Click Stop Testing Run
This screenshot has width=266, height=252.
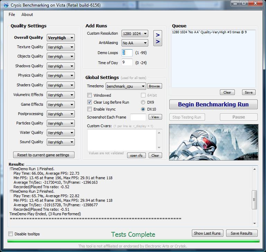187,117
